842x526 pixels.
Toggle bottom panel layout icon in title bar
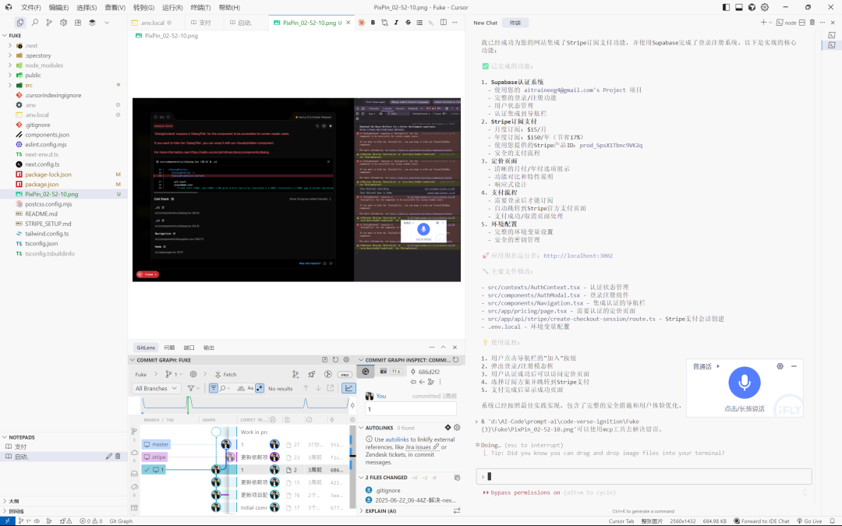[739, 7]
